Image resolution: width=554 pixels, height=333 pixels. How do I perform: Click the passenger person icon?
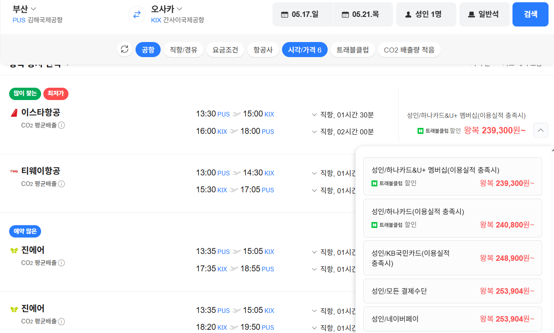(408, 15)
